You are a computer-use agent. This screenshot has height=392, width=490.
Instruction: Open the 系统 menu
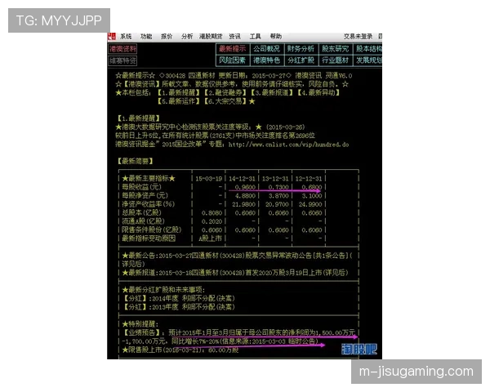coord(126,37)
